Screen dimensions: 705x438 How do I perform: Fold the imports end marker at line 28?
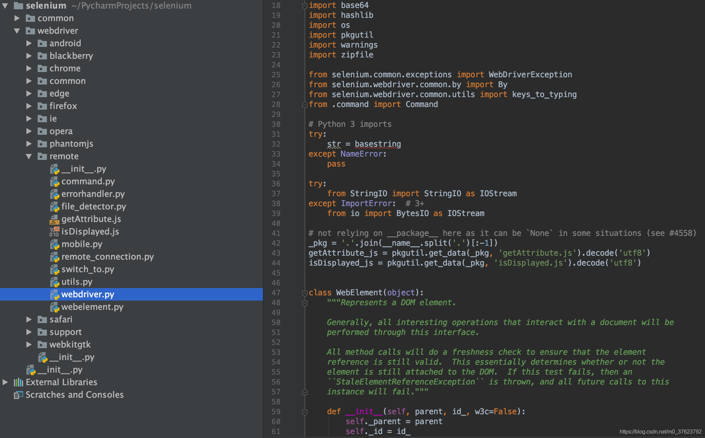305,105
